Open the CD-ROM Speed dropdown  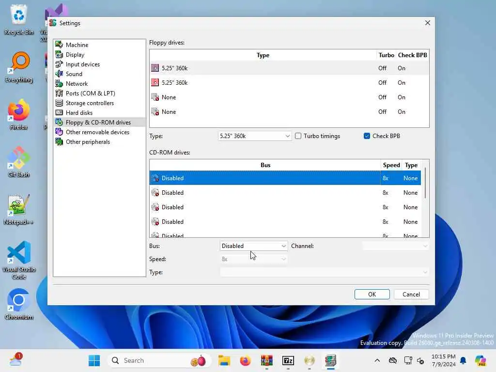point(254,259)
